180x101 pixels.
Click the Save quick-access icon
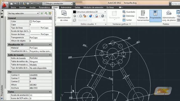tap(20, 4)
